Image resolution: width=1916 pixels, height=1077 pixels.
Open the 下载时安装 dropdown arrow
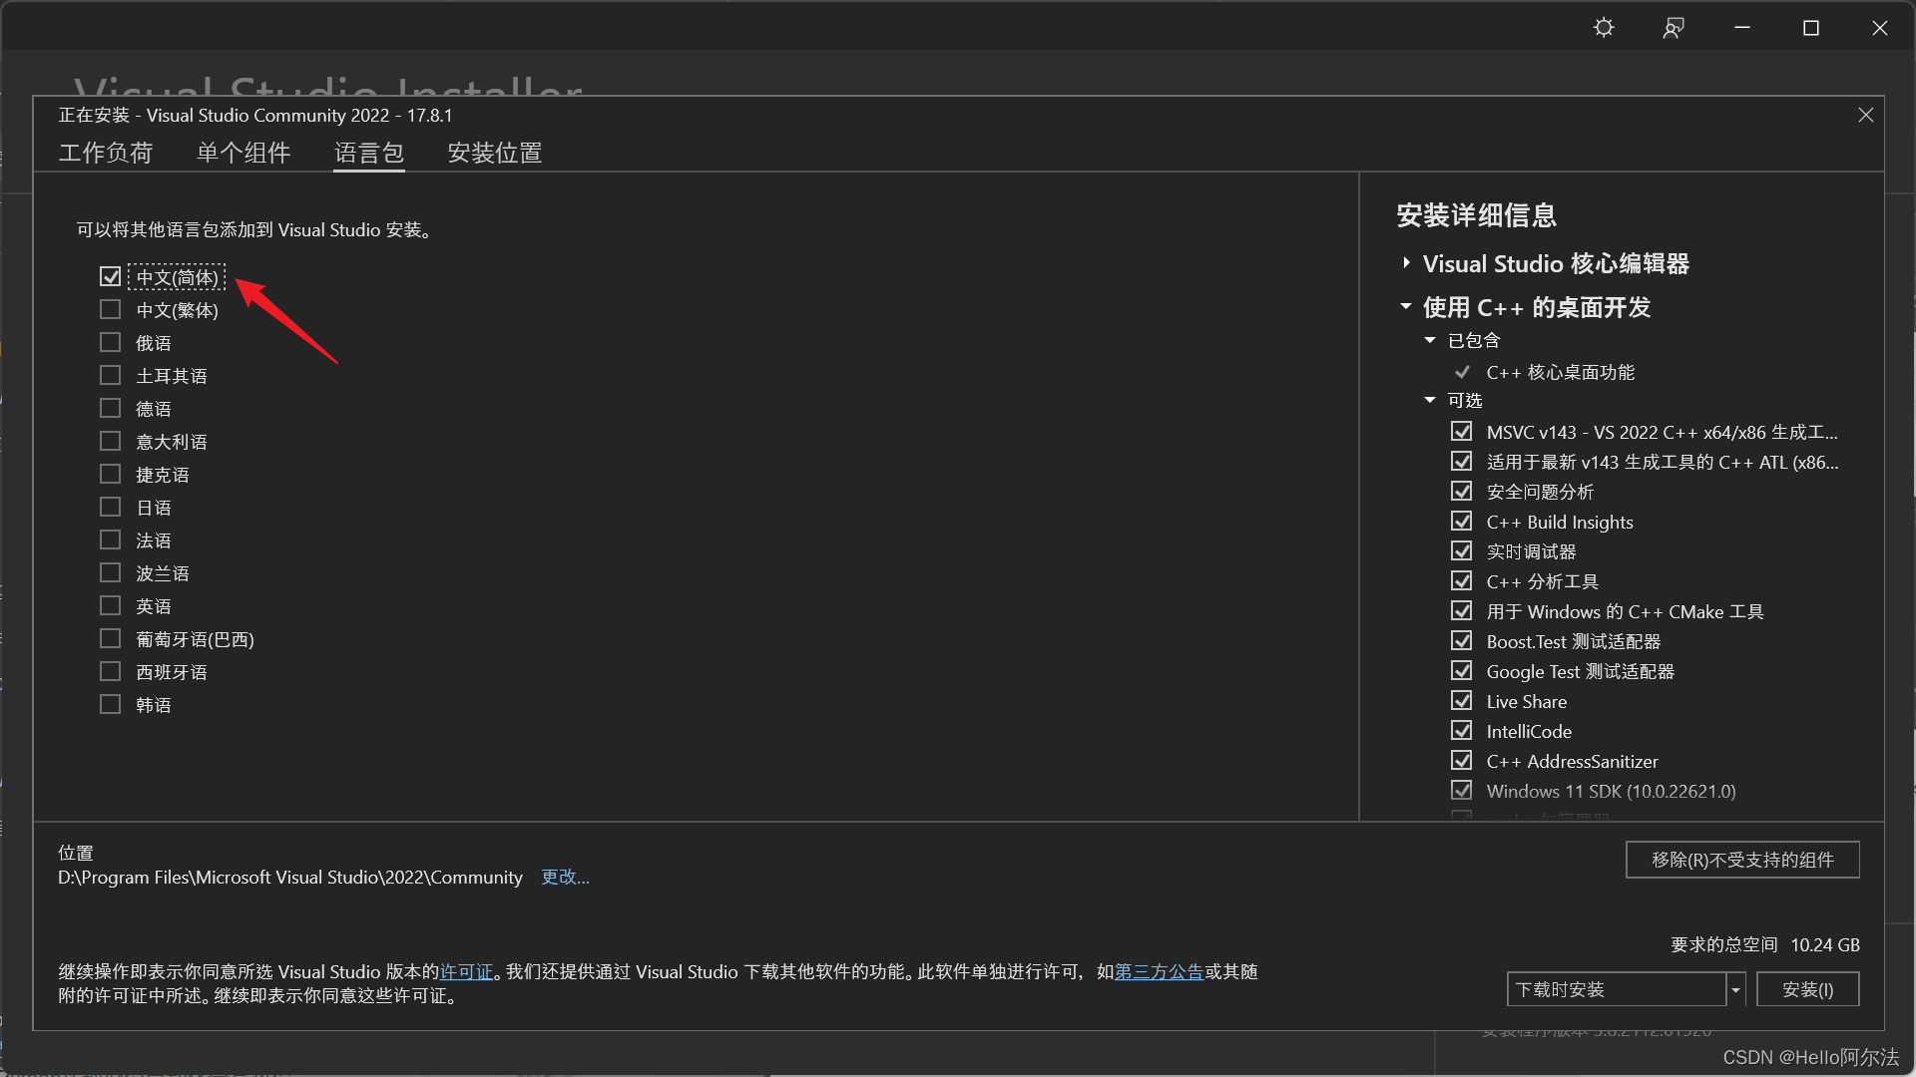pos(1735,989)
